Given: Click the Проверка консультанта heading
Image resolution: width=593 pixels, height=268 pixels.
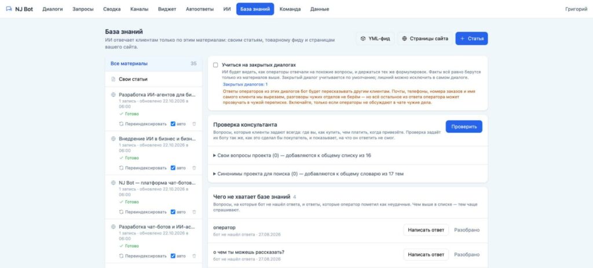Looking at the screenshot, I should click(x=245, y=125).
